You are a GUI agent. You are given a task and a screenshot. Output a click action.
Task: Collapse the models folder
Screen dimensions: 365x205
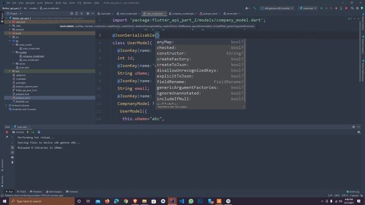[x=14, y=52]
